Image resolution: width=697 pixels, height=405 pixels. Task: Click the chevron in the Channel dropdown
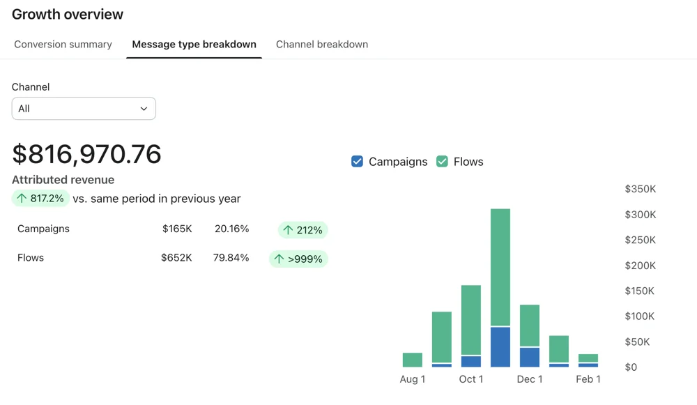[144, 109]
